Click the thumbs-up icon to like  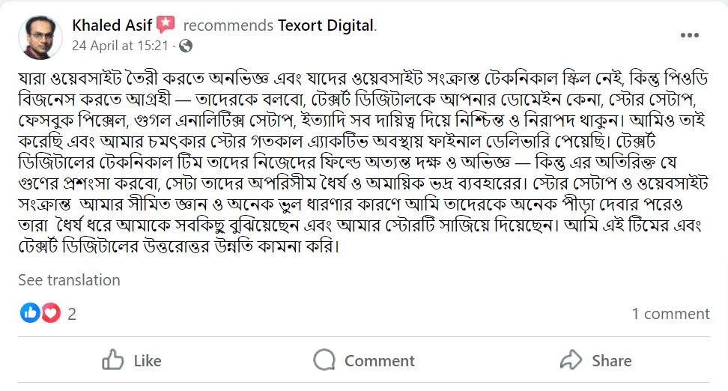[113, 360]
